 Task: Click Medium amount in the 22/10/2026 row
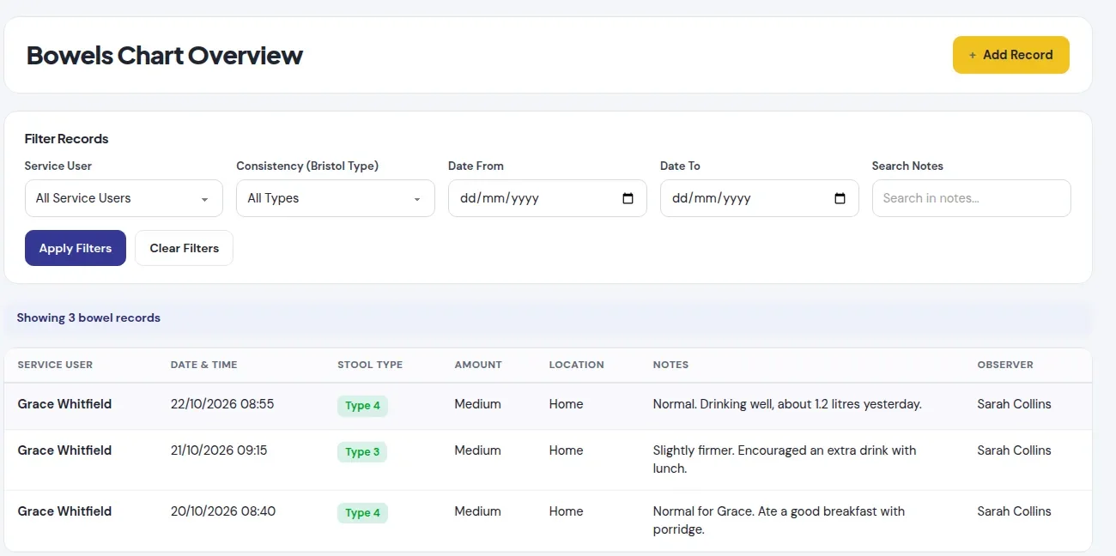(477, 404)
